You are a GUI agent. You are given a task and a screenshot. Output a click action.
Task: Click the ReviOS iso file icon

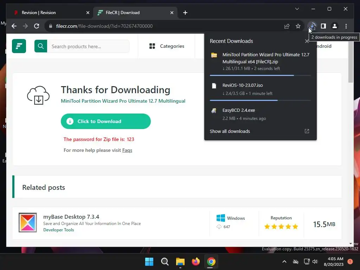coord(214,86)
